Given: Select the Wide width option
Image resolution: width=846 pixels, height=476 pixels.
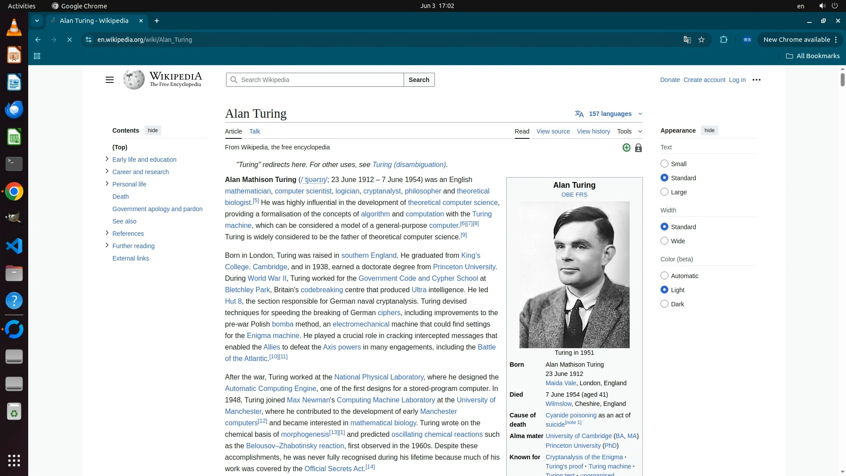Looking at the screenshot, I should point(664,241).
